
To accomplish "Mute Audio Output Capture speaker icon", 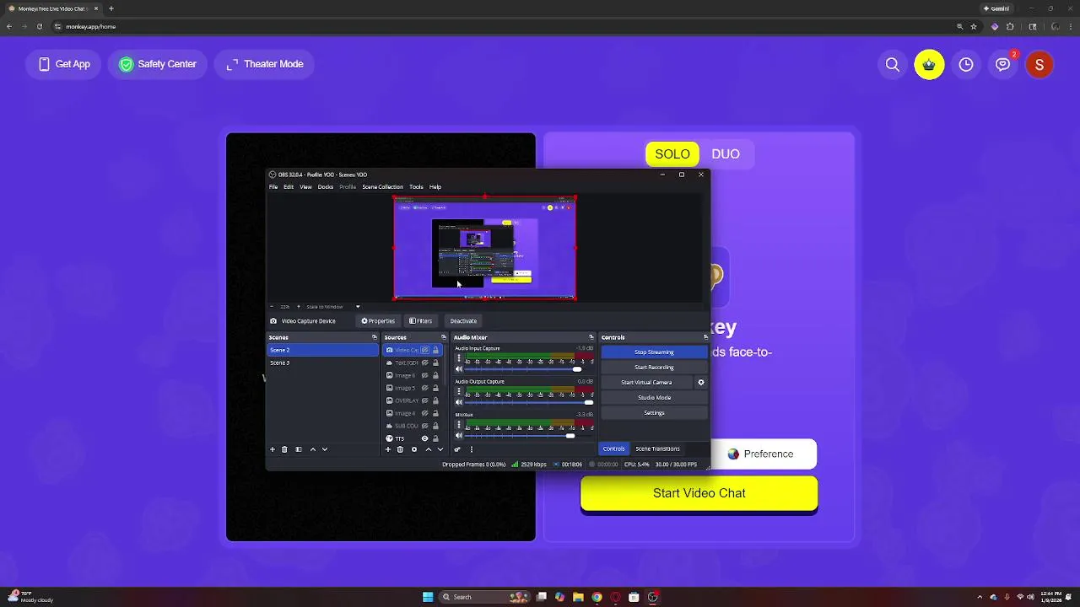I will (459, 402).
